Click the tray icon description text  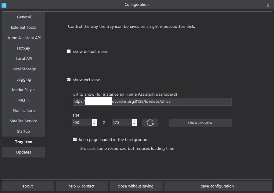(x=132, y=26)
